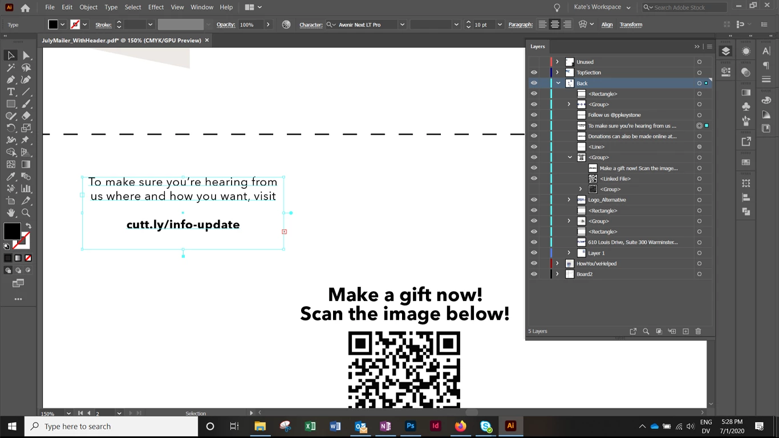Screen dimensions: 779x438
Task: Select the Lasso tool
Action: 26,67
